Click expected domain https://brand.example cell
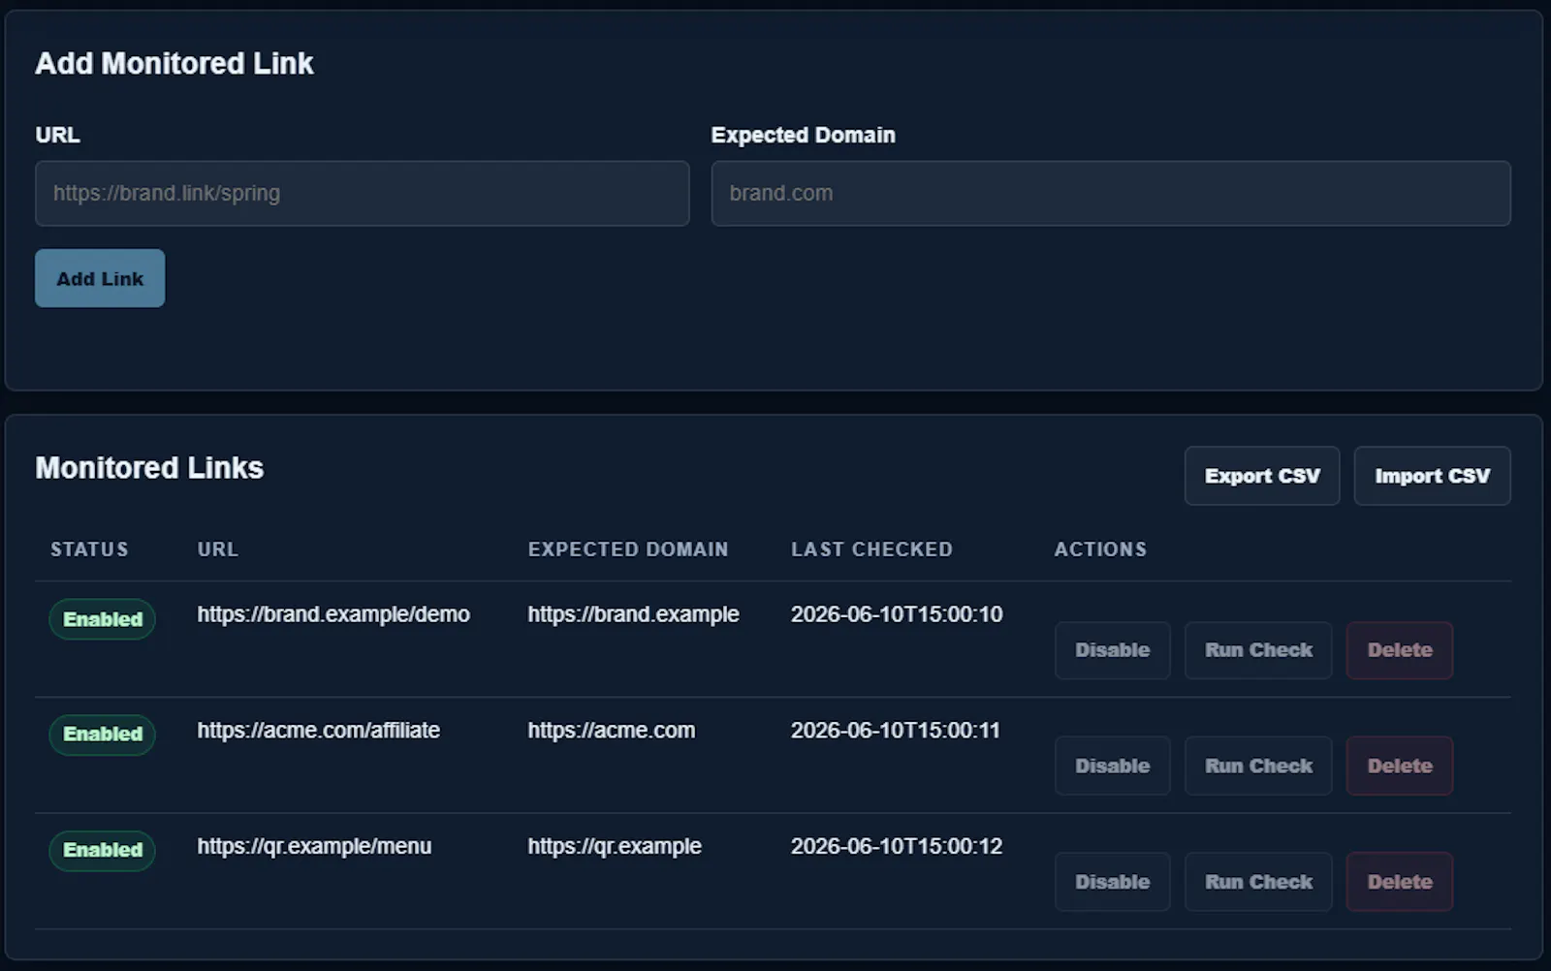 (633, 614)
